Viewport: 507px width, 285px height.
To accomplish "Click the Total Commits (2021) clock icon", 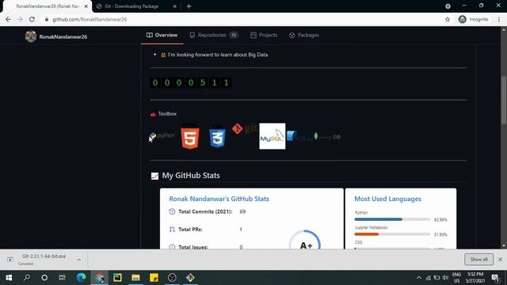I will pyautogui.click(x=172, y=211).
